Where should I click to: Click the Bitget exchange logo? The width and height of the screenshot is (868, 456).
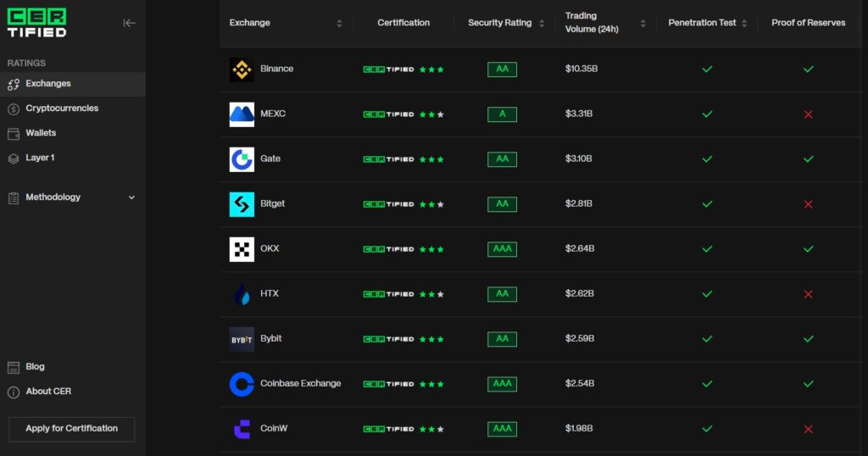tap(242, 204)
